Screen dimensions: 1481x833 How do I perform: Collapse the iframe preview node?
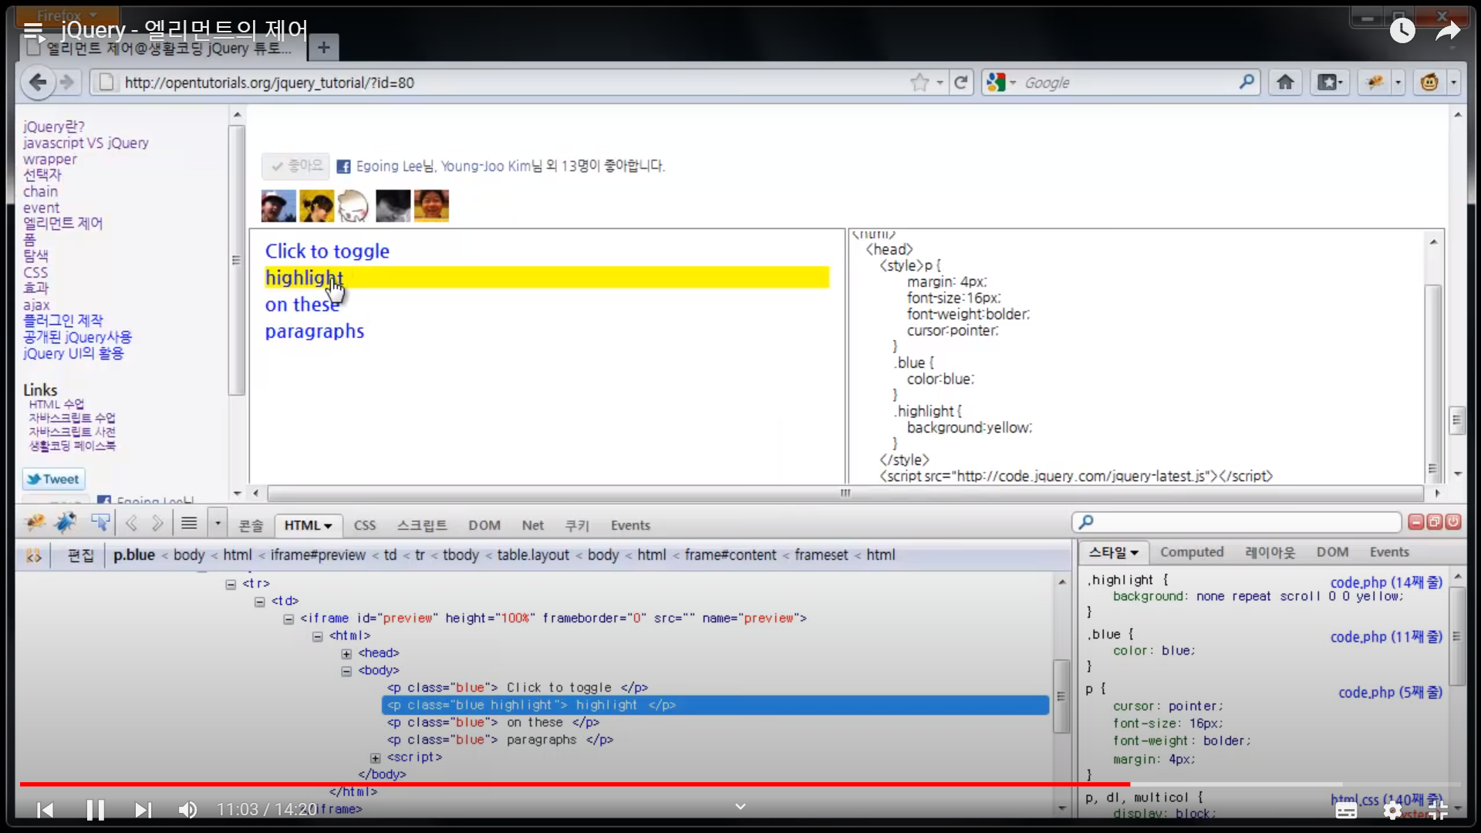point(288,619)
